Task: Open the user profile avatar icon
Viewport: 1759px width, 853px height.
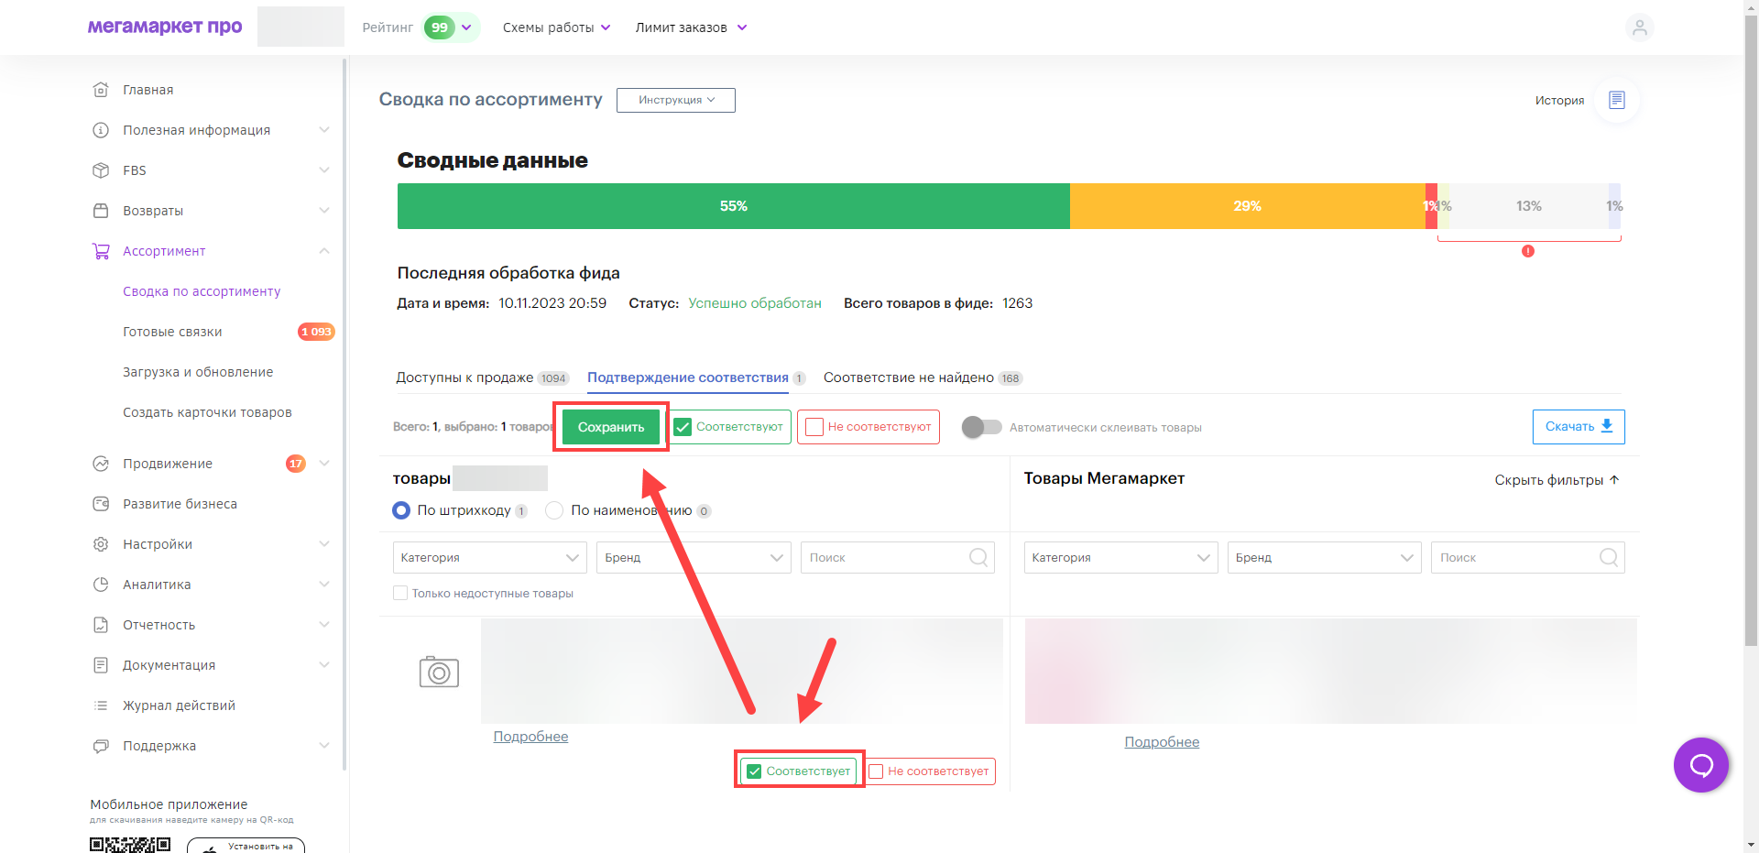Action: (x=1639, y=27)
